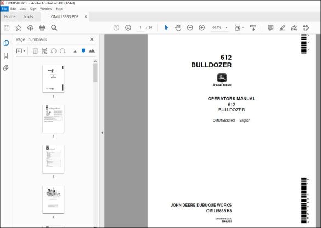Choose the Selection arrow tool
Screen dimensions: 321x228
[x=166, y=27]
